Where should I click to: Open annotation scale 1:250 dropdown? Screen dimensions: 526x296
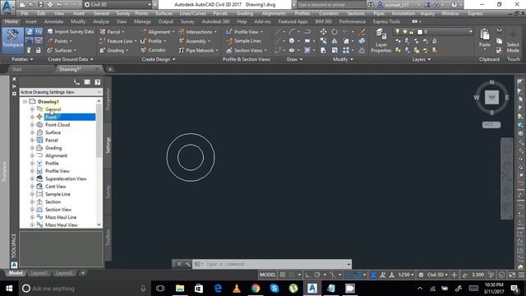click(x=405, y=275)
